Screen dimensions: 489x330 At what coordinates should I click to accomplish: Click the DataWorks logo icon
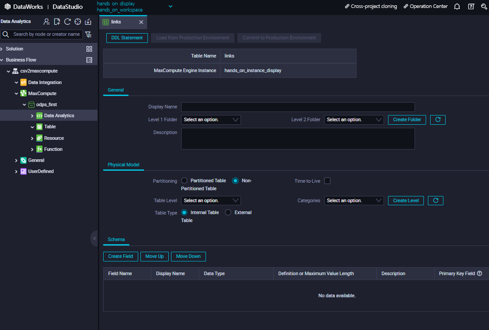click(8, 7)
